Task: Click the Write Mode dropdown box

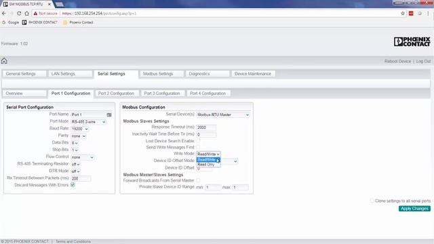Action: [x=208, y=154]
